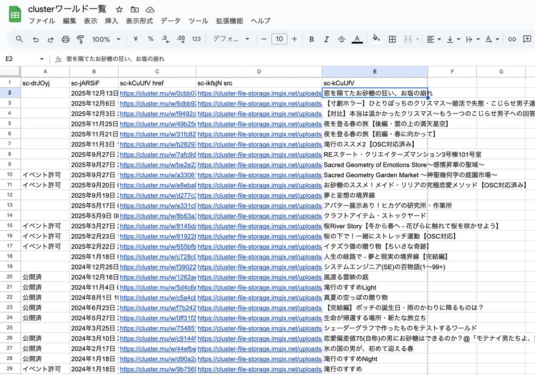Select cell 滝行のすすめLight

(374, 287)
